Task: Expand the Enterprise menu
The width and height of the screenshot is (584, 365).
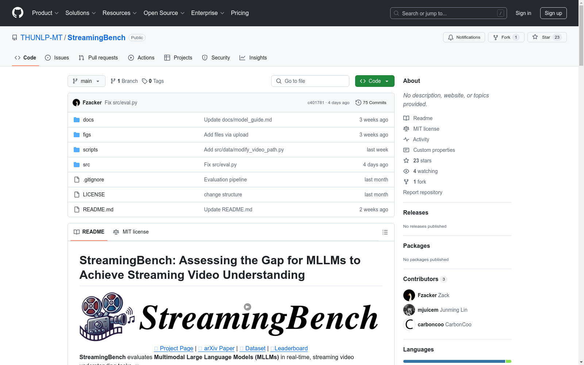Action: click(208, 13)
